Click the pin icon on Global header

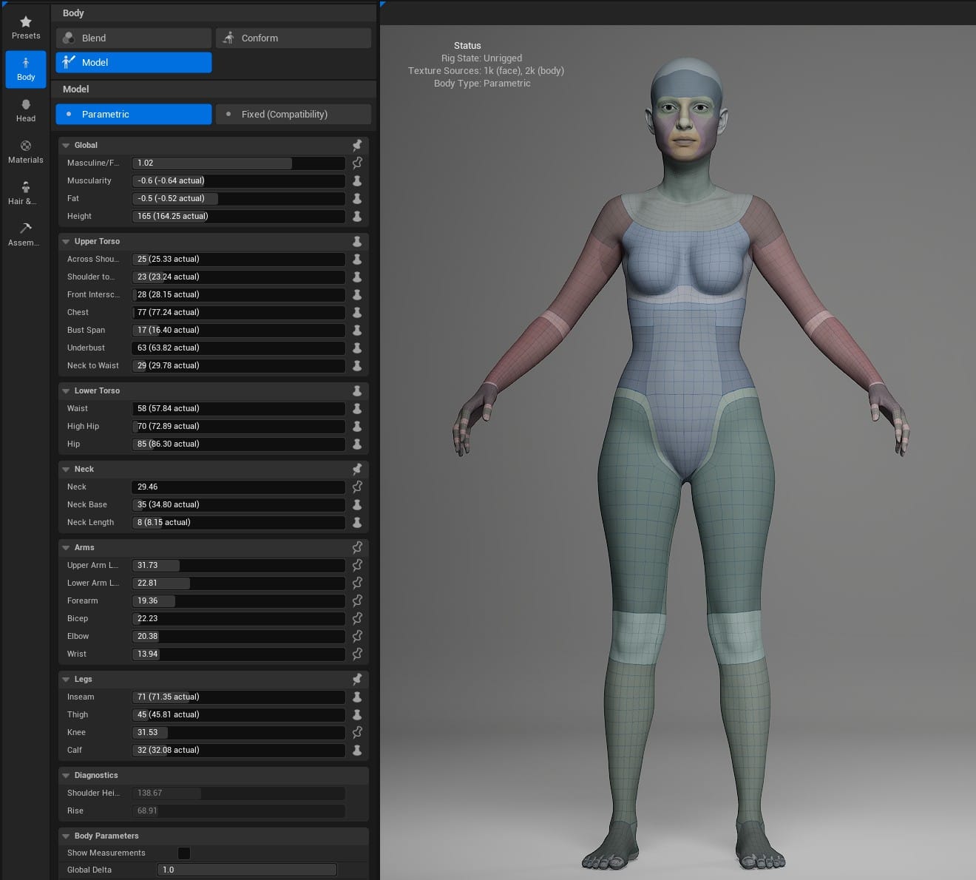[x=357, y=145]
